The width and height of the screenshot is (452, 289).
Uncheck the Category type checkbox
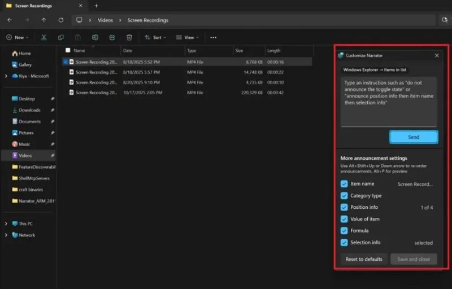tap(344, 196)
